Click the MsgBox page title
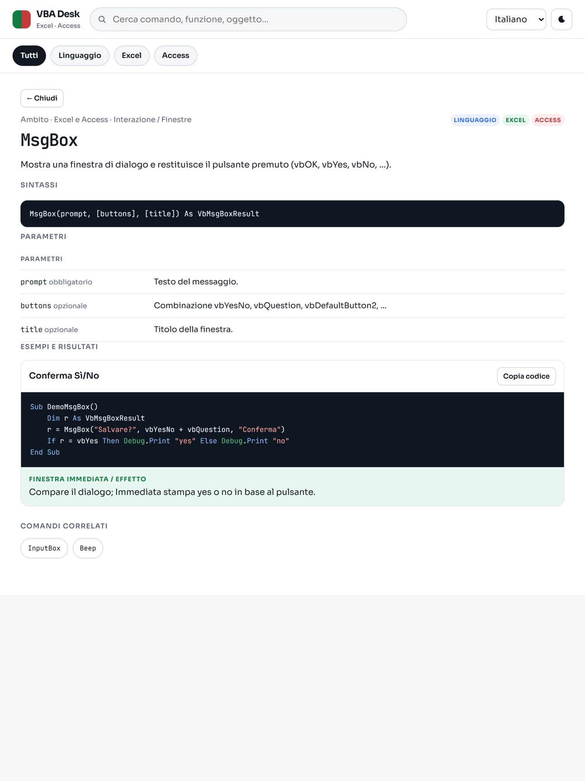 [x=49, y=140]
